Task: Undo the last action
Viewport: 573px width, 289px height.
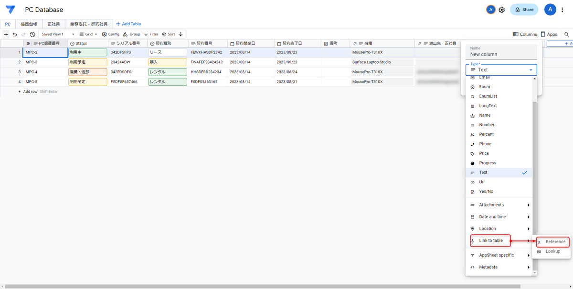Action: tap(15, 34)
